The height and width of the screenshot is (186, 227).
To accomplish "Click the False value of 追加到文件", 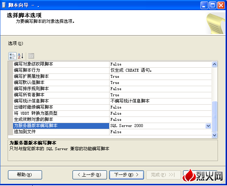I will pyautogui.click(x=160, y=132).
